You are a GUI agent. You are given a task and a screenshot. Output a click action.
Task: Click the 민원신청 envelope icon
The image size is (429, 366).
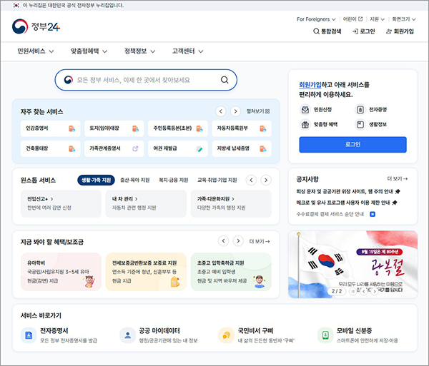(x=305, y=110)
